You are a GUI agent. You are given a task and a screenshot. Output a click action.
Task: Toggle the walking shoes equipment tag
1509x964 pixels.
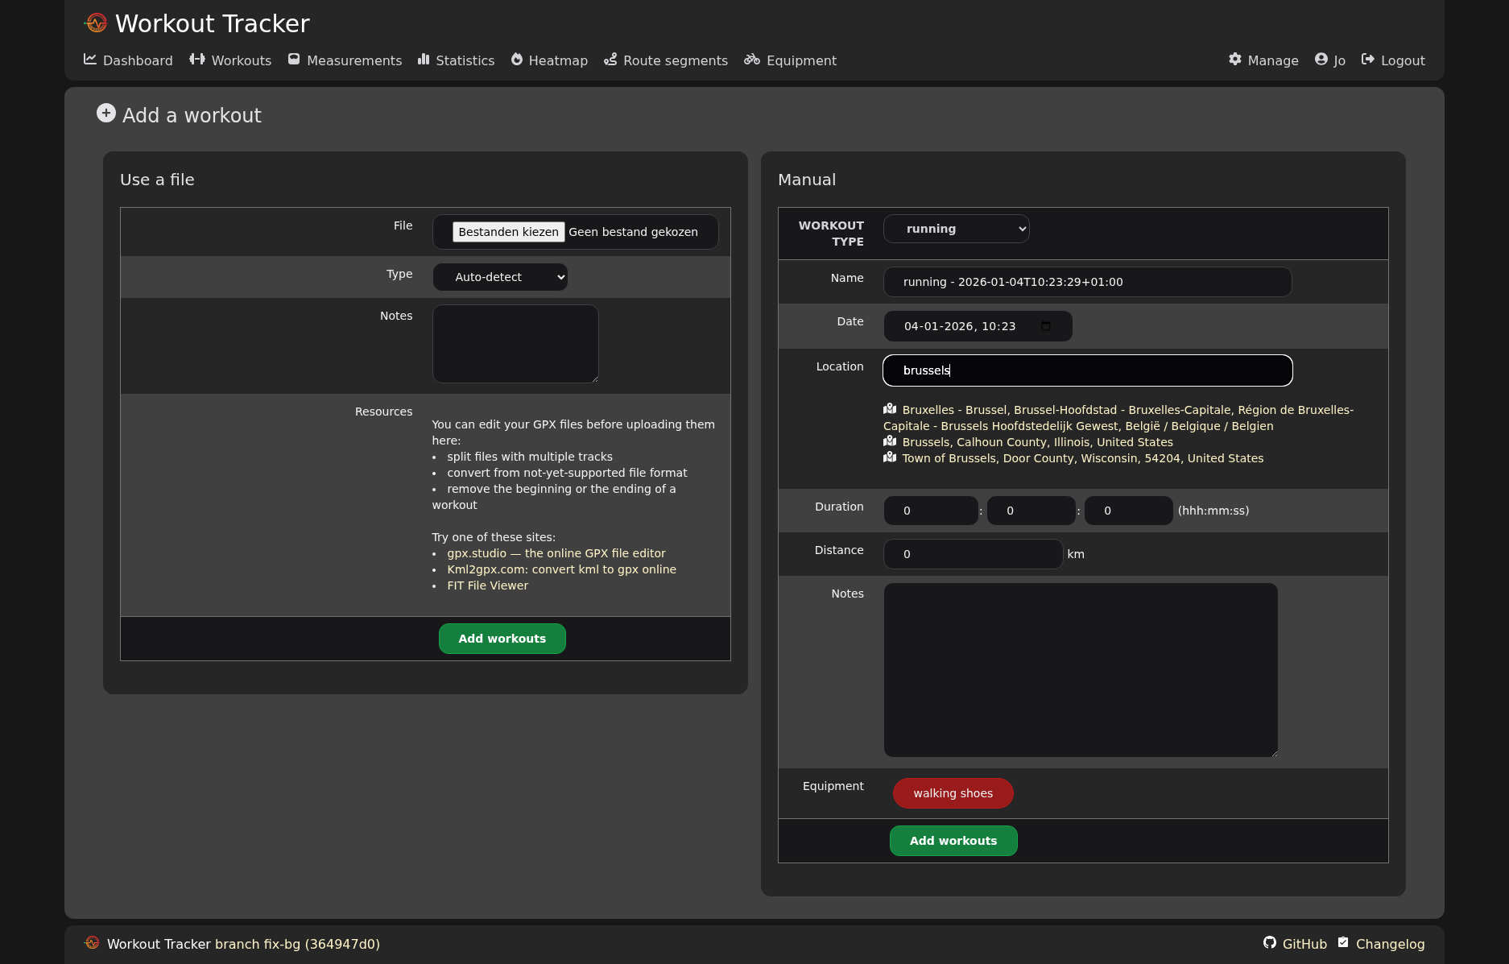(953, 793)
